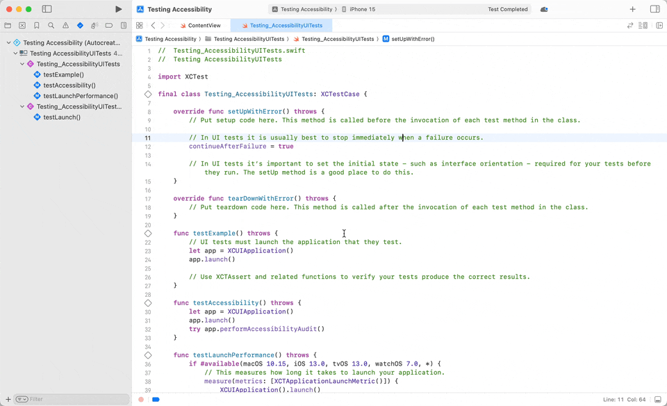The width and height of the screenshot is (667, 406).
Task: Collapse the Testing_AccessibilityUITests test group
Action: [22, 63]
